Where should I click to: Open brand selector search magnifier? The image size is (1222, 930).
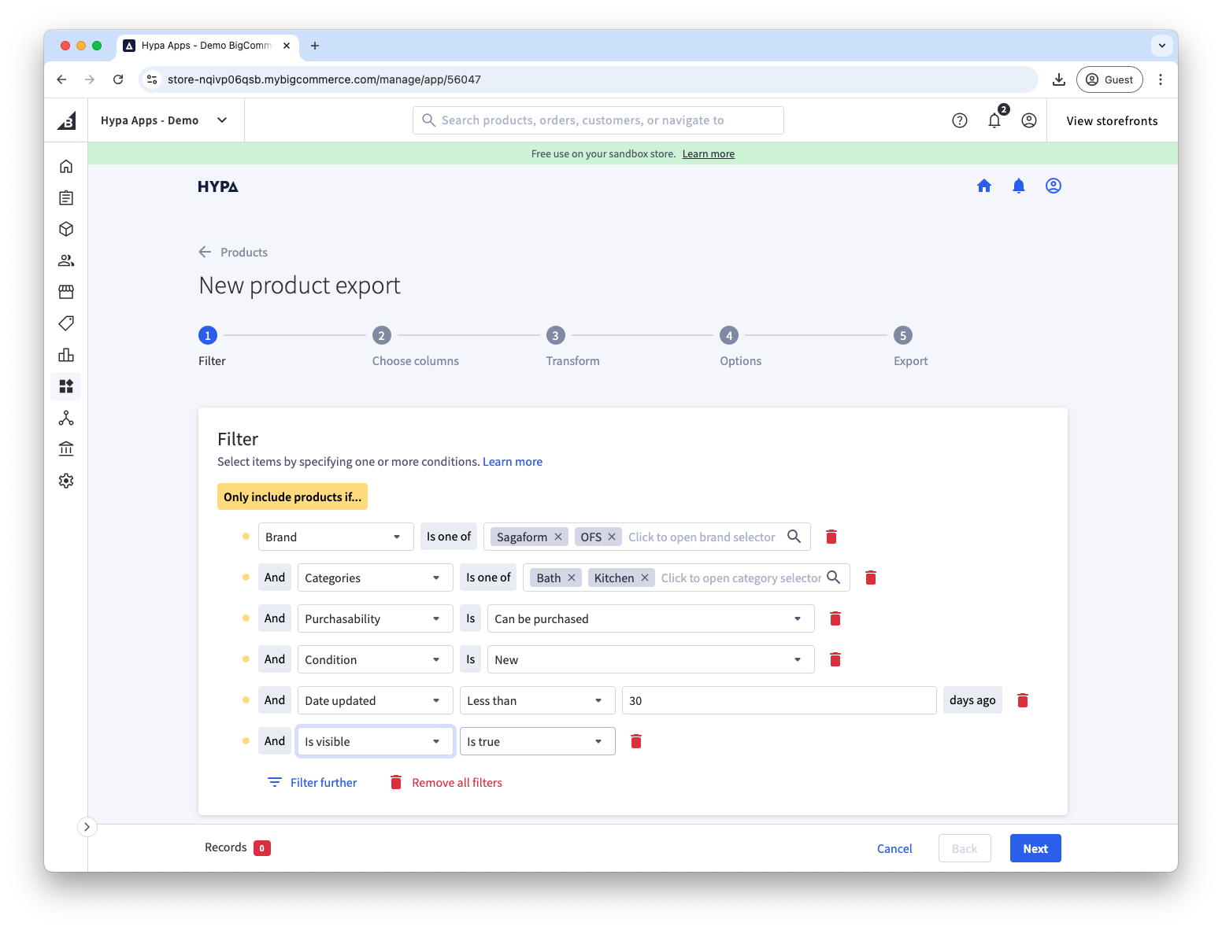pos(794,537)
